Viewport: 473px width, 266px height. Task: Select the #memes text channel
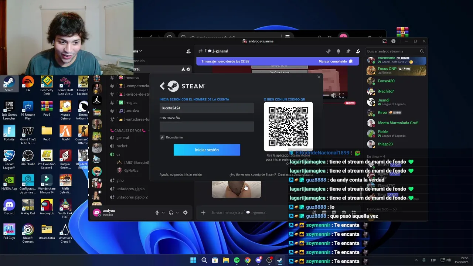129,78
